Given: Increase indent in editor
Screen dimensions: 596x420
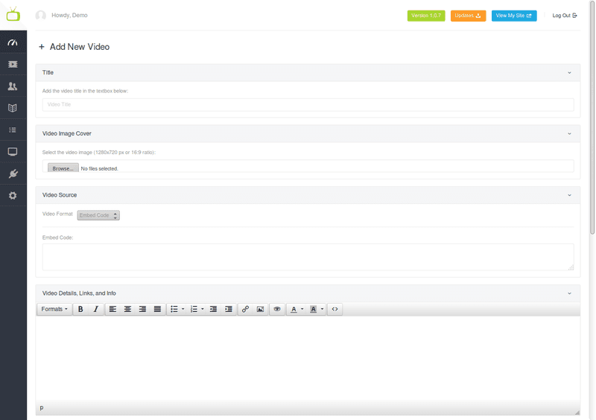Looking at the screenshot, I should [229, 309].
